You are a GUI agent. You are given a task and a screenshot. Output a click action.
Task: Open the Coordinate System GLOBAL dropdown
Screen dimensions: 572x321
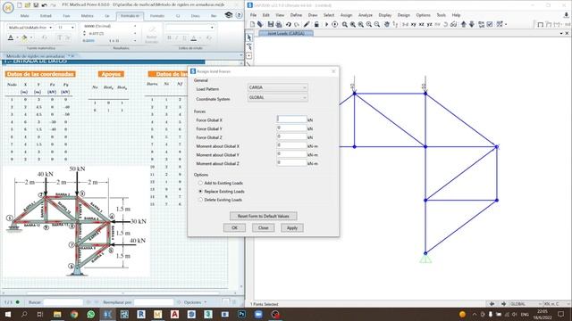277,97
